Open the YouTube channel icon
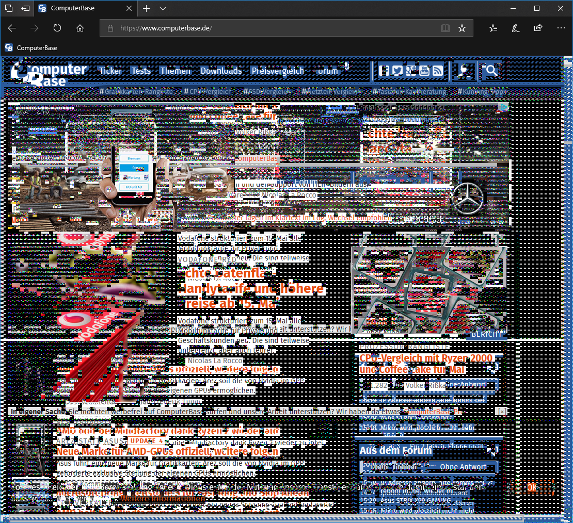The width and height of the screenshot is (573, 523). pyautogui.click(x=424, y=71)
